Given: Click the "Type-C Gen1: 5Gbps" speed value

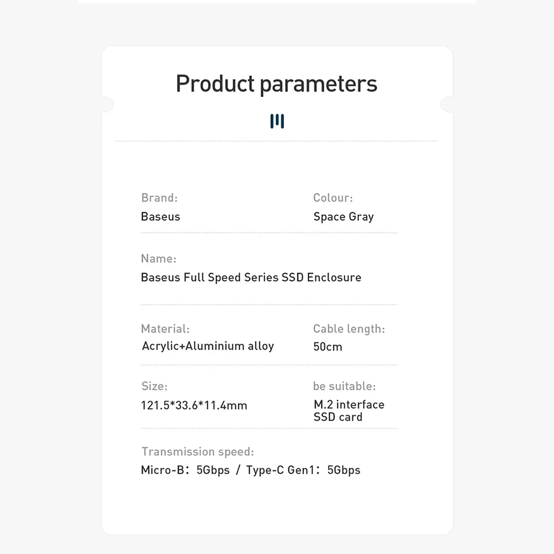Looking at the screenshot, I should (x=303, y=470).
